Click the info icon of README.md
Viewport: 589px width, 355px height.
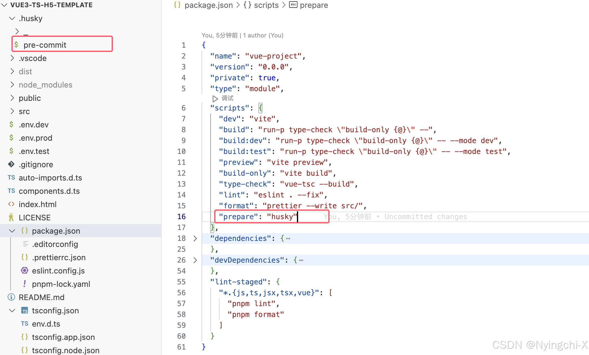coord(11,297)
